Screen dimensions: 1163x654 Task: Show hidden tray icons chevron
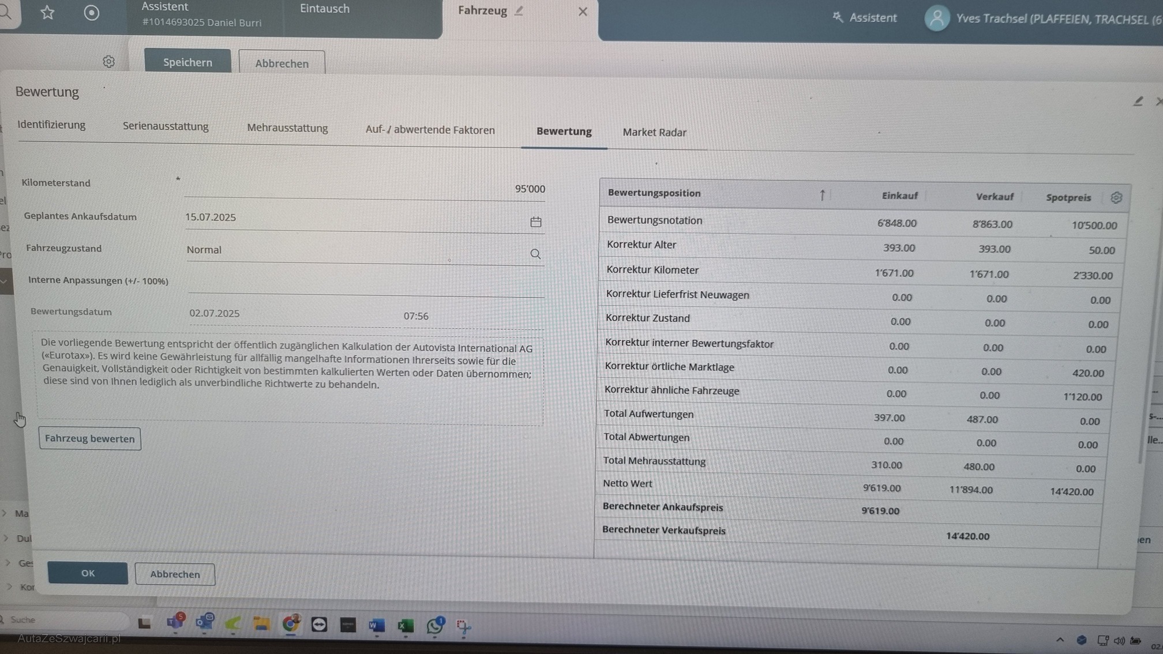tap(1060, 640)
